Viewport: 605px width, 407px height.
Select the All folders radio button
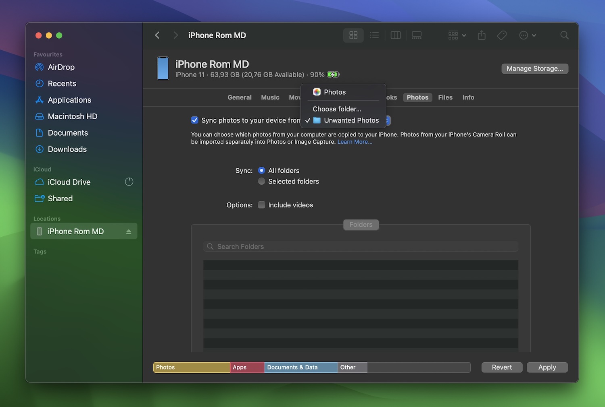pos(262,170)
